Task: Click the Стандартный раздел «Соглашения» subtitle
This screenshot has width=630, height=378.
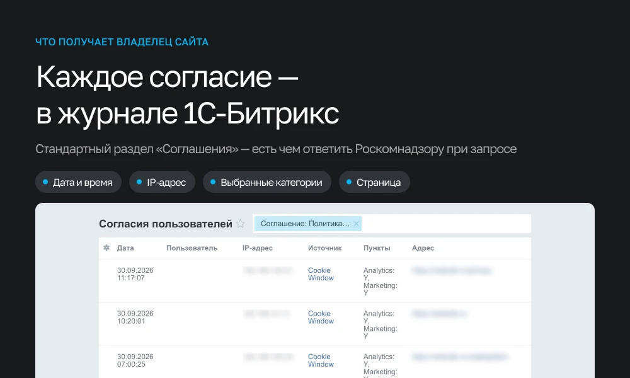Action: coord(276,149)
